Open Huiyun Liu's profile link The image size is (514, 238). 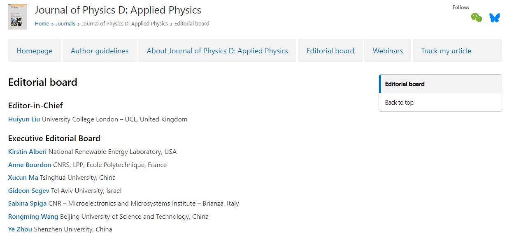[24, 119]
